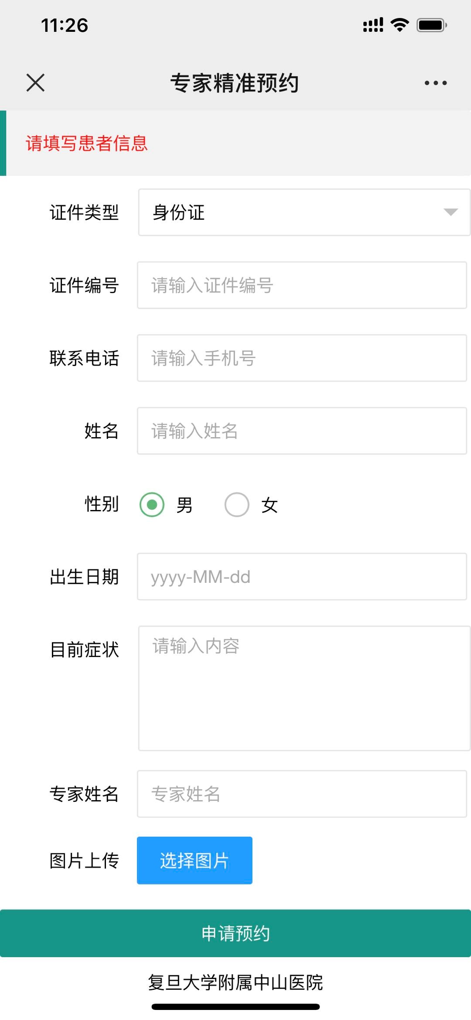
Task: Close the 专家精准预约 page with the X
Action: point(35,83)
